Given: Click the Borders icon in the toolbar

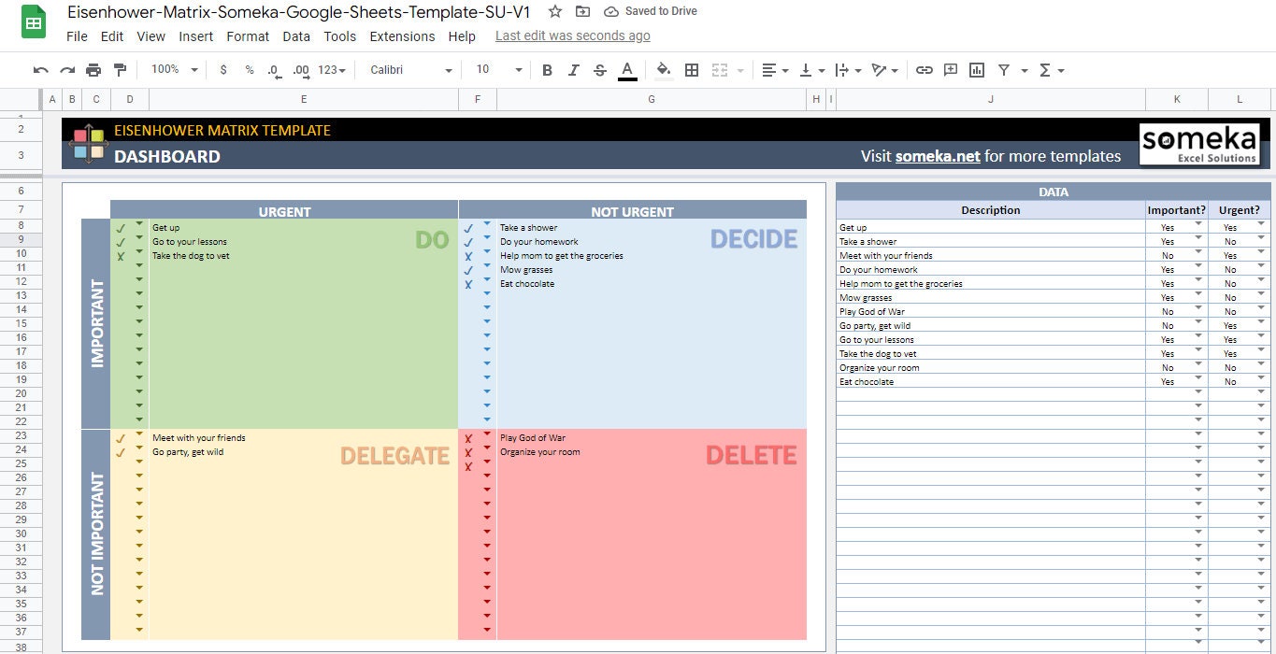Looking at the screenshot, I should pyautogui.click(x=691, y=70).
